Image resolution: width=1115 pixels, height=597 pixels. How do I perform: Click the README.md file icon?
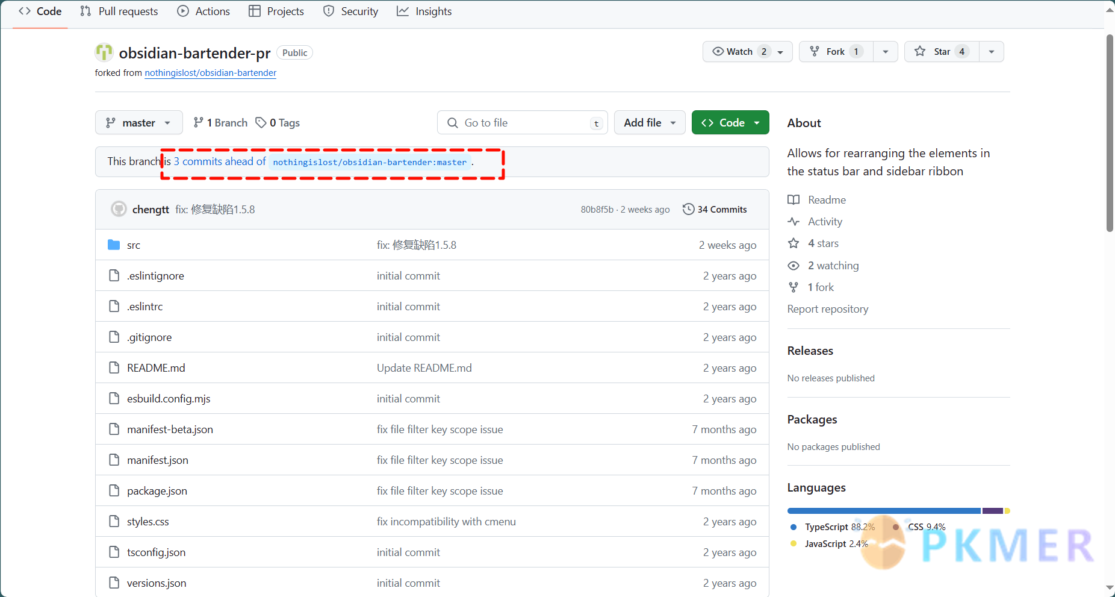click(114, 367)
